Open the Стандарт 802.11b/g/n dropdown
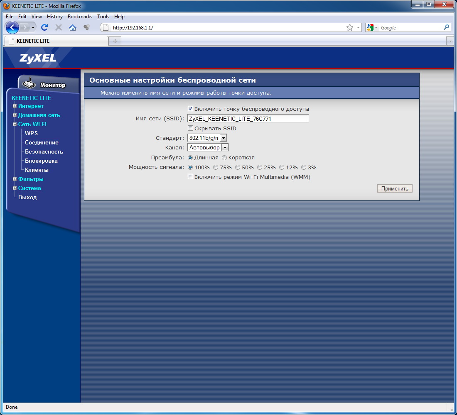457x415 pixels. [223, 138]
